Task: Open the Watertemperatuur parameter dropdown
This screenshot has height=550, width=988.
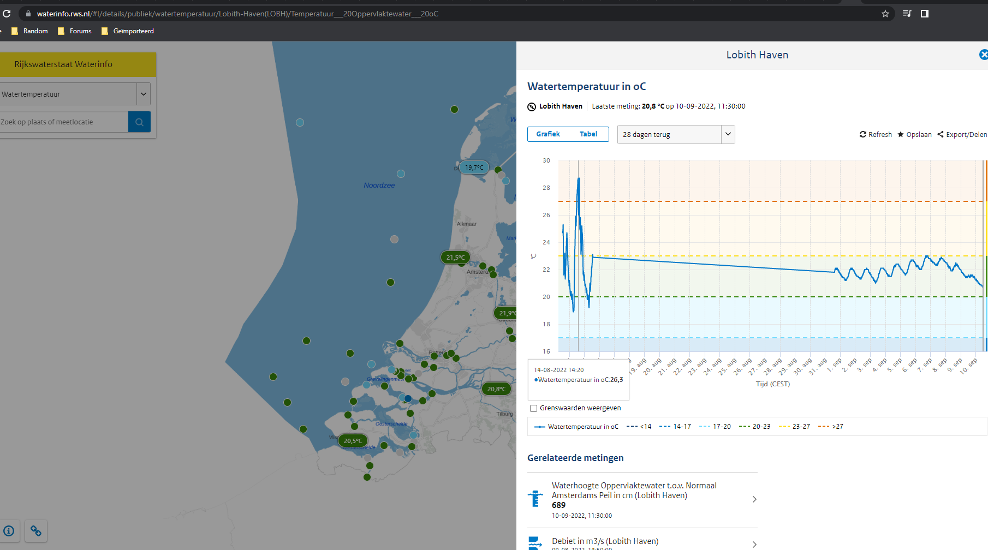Action: [x=143, y=94]
